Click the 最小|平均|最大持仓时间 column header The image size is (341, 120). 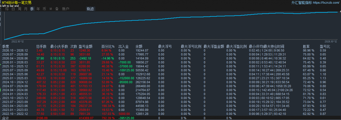click(x=267, y=46)
